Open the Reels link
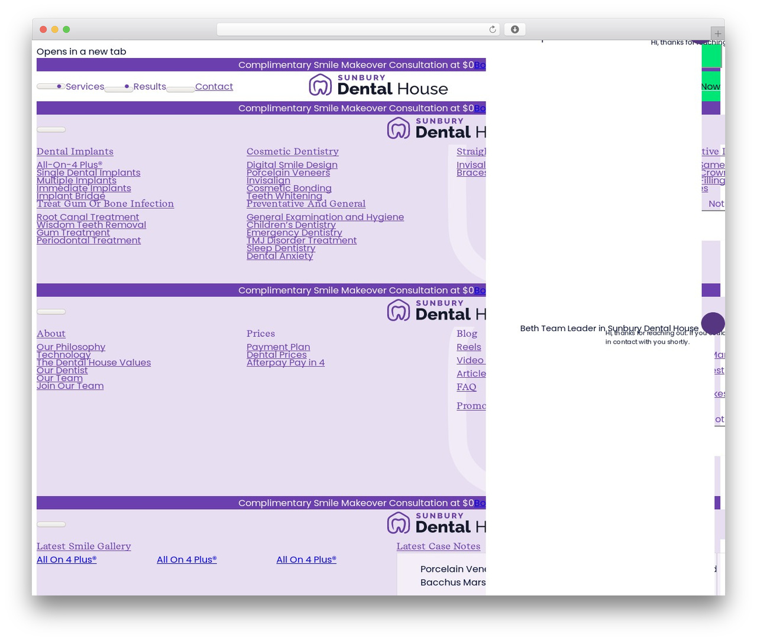The height and width of the screenshot is (641, 757). point(469,347)
